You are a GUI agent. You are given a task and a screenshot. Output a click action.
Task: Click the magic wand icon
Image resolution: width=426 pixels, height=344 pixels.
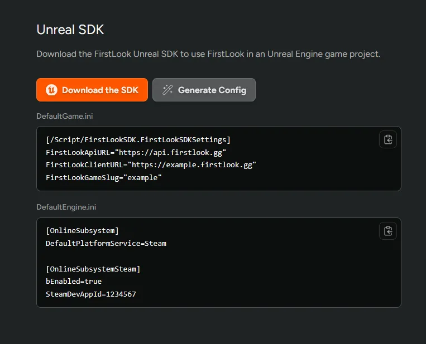click(167, 90)
